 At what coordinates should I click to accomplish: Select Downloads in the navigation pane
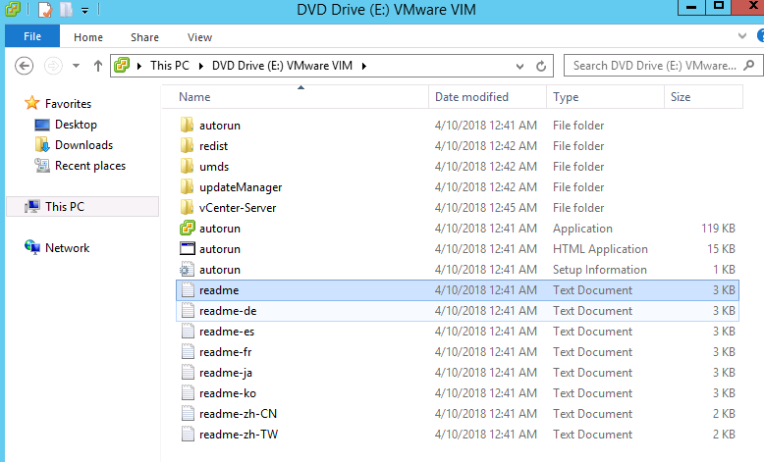[x=83, y=145]
